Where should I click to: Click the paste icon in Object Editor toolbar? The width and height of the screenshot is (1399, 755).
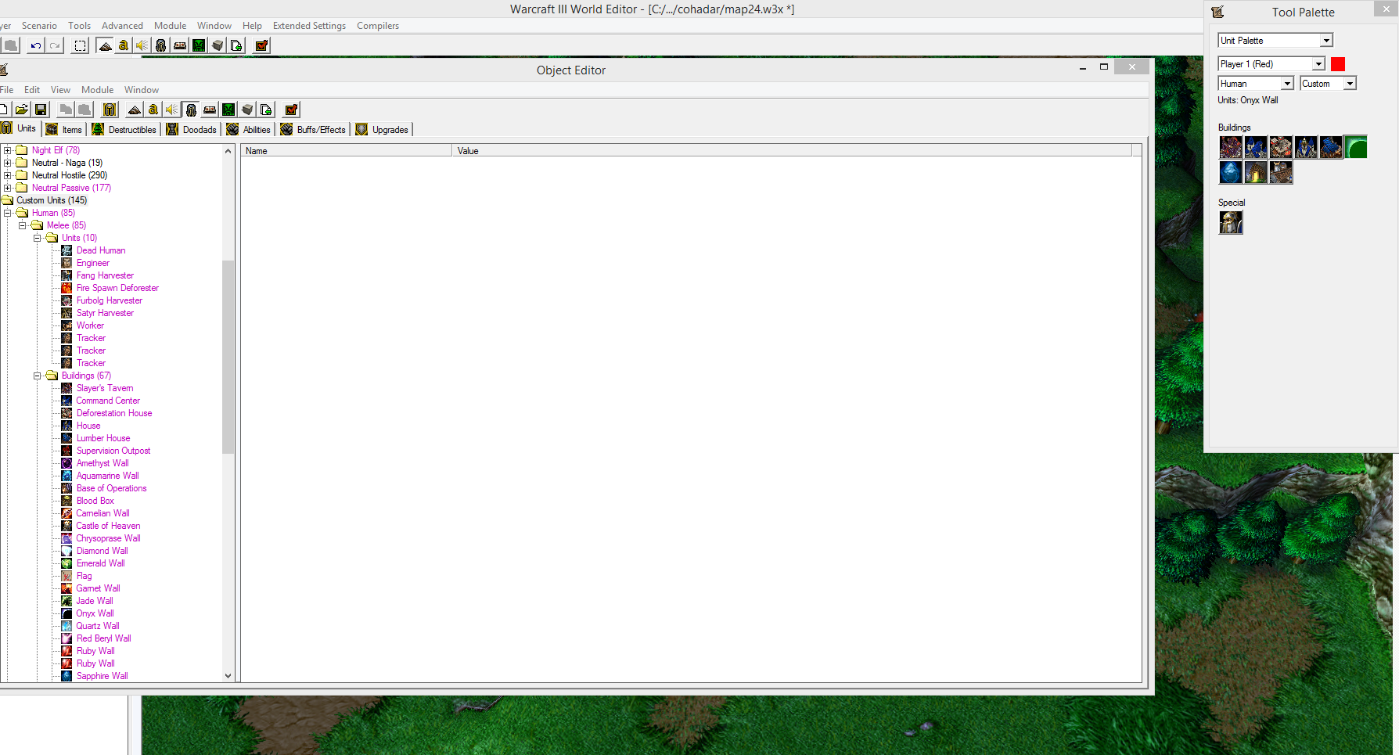click(x=85, y=110)
